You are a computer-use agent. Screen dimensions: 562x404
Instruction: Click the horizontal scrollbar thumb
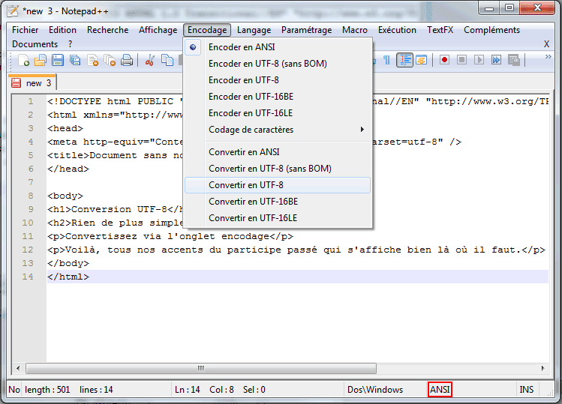(x=201, y=368)
